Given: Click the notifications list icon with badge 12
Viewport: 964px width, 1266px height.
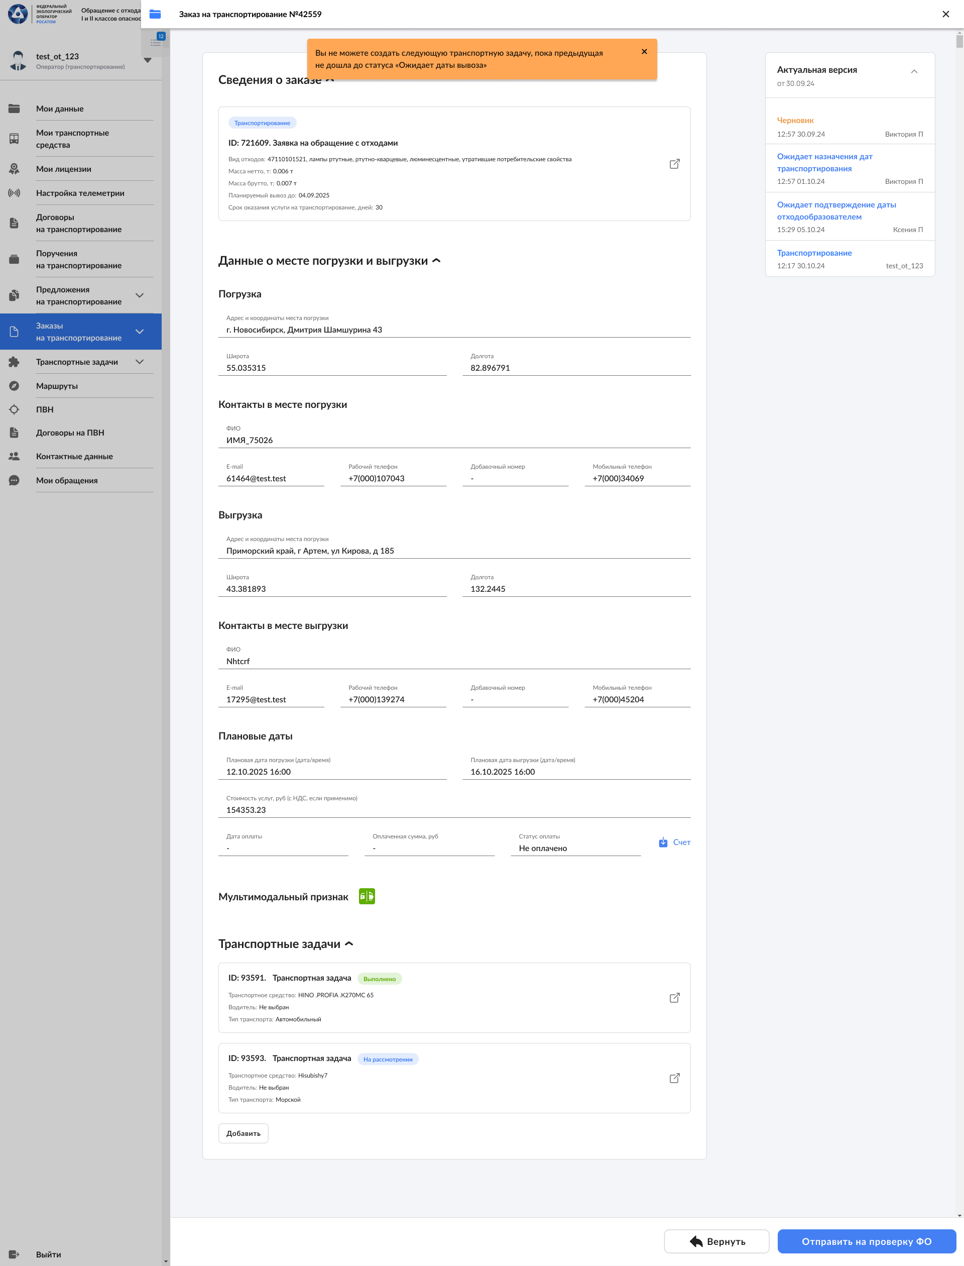Looking at the screenshot, I should pyautogui.click(x=156, y=42).
